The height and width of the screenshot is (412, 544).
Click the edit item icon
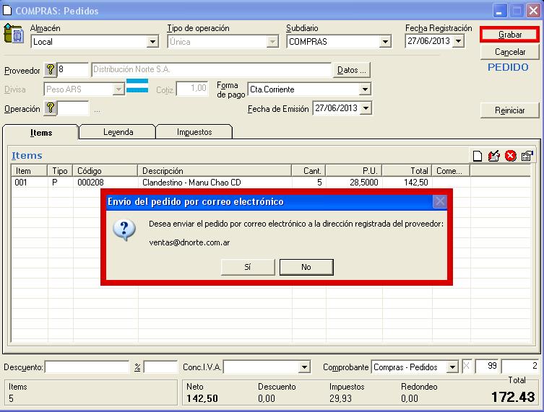point(494,156)
